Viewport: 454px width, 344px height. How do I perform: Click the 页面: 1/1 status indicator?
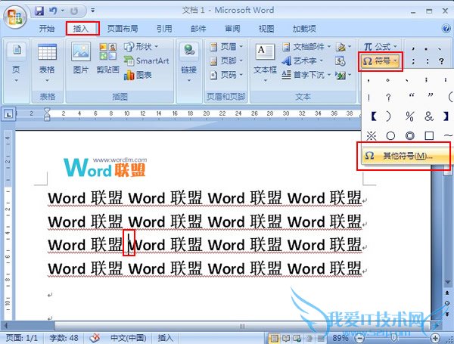coord(22,338)
